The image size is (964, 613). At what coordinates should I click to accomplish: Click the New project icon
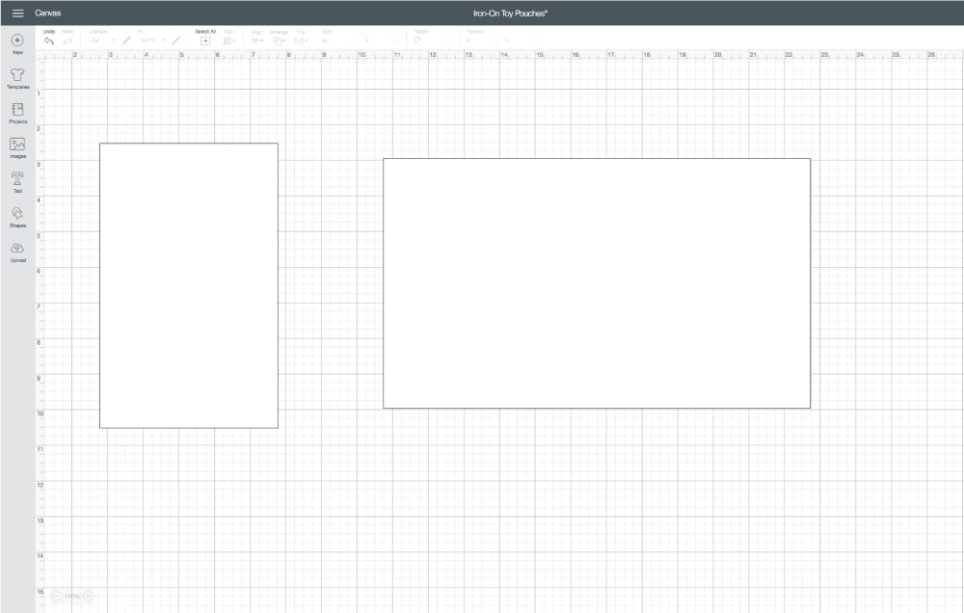(x=17, y=40)
